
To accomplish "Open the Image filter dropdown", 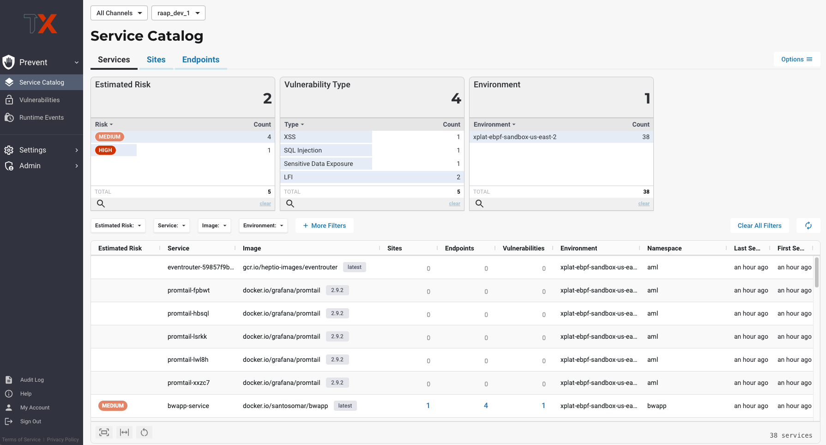I will click(214, 226).
